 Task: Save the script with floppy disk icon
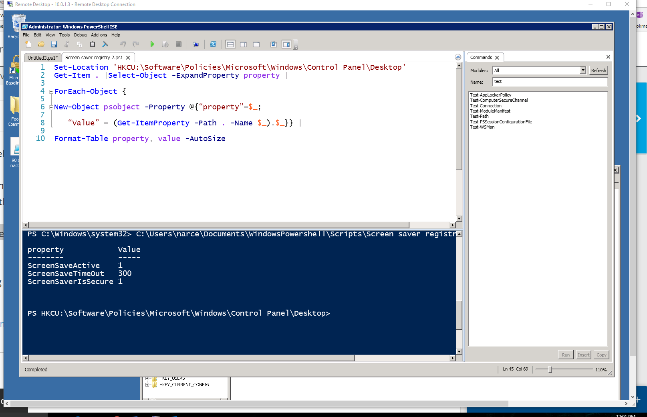(54, 44)
